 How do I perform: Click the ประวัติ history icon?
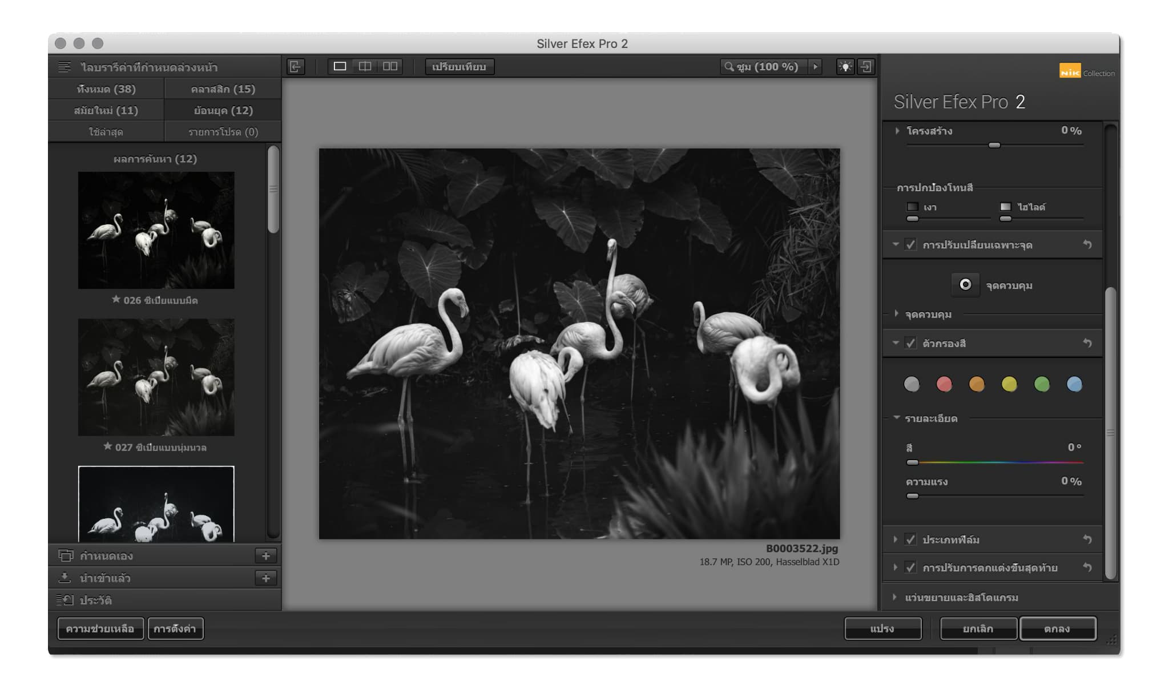coord(65,600)
